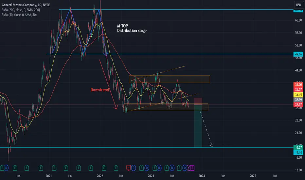This screenshot has height=180, width=305.
Task: Select the red stop zone of short position
Action: 198,101
